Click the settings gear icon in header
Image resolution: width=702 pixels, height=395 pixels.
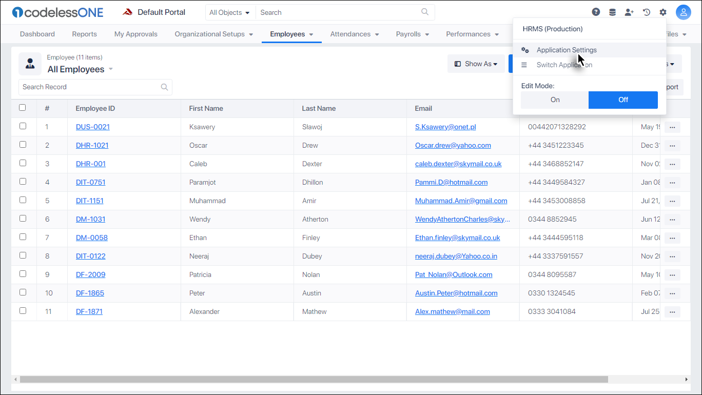click(663, 12)
